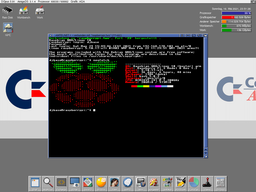Click the red swatch in the neofetch palette

pos(134,86)
